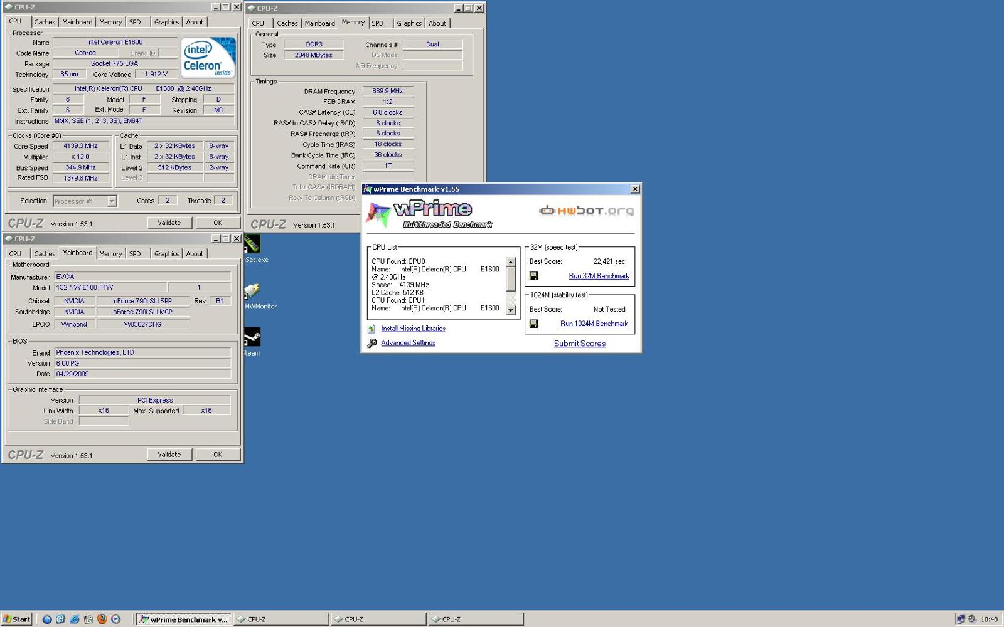Click Validate in the CPU tab window

tap(169, 223)
